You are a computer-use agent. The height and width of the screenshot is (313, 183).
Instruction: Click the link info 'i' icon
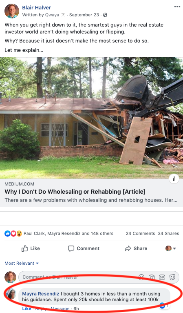174,179
